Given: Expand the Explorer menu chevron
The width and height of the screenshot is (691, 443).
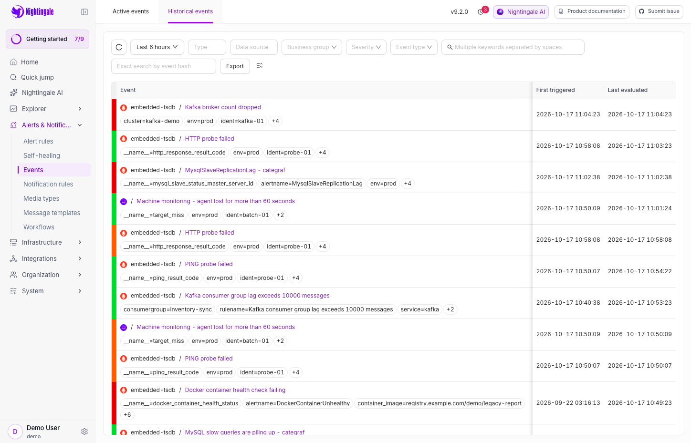Looking at the screenshot, I should click(80, 109).
